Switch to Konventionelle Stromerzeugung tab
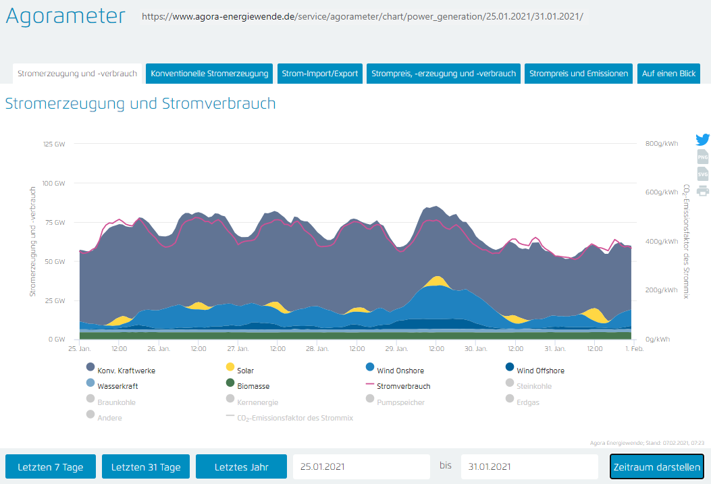Image resolution: width=711 pixels, height=484 pixels. [x=209, y=74]
